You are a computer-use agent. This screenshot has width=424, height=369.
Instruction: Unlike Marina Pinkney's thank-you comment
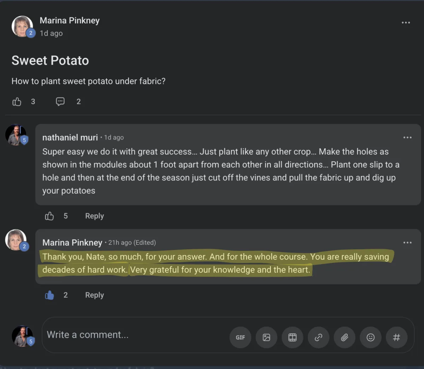49,295
